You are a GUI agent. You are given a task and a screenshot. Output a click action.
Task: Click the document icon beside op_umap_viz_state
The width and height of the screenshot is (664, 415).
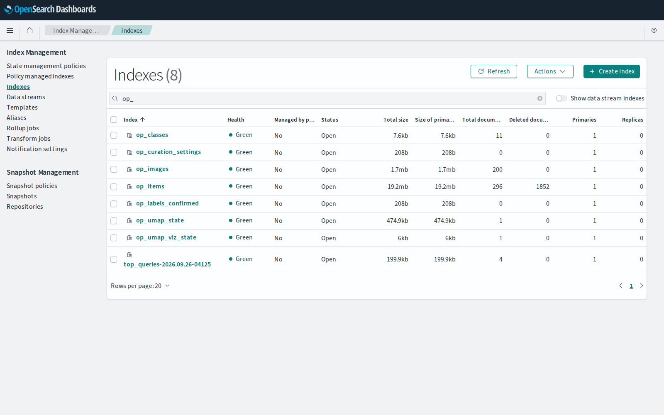tap(129, 238)
